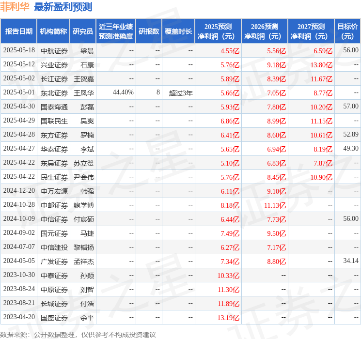The image size is (361, 339).
Task: Click 10.90亿 forecast value
Action: click(x=321, y=177)
